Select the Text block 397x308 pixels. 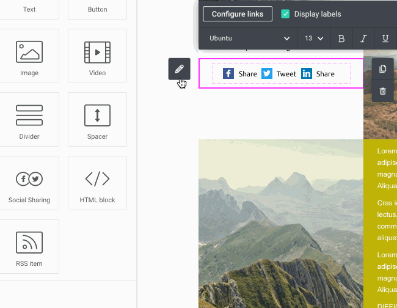click(29, 9)
